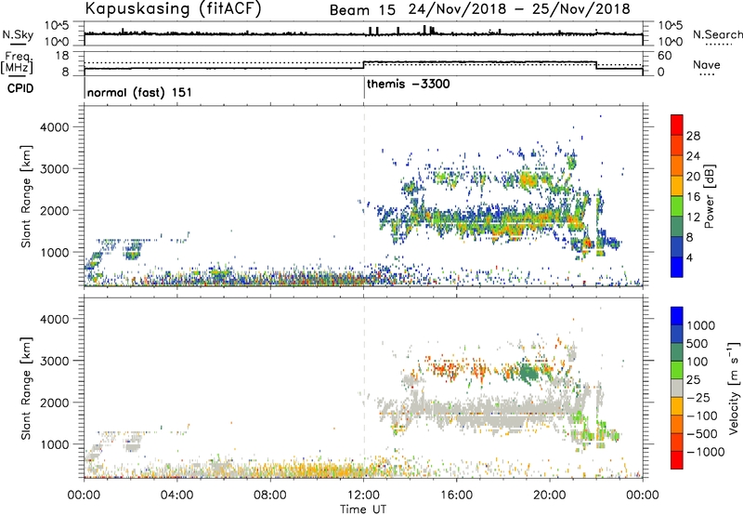
Task: Click the 'Slant Range [km]' label of power panel
Action: pyautogui.click(x=26, y=196)
